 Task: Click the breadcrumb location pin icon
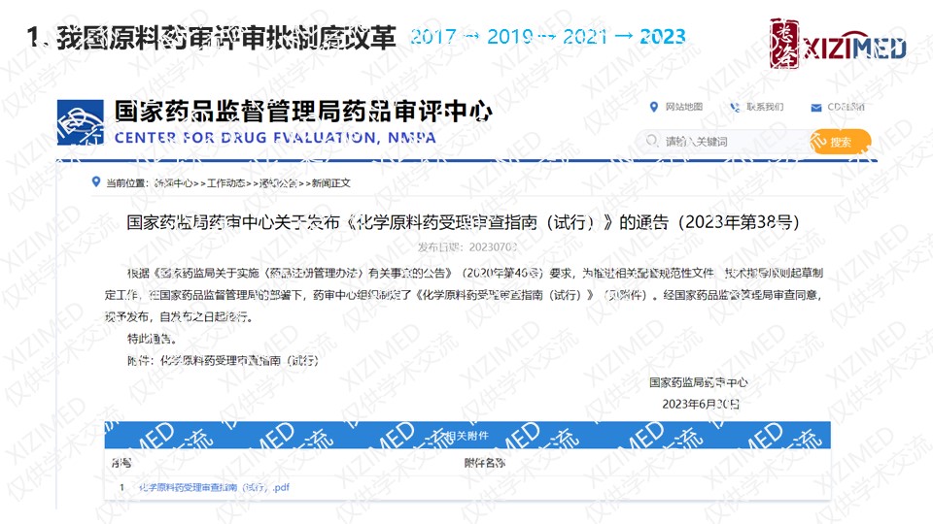[x=94, y=181]
